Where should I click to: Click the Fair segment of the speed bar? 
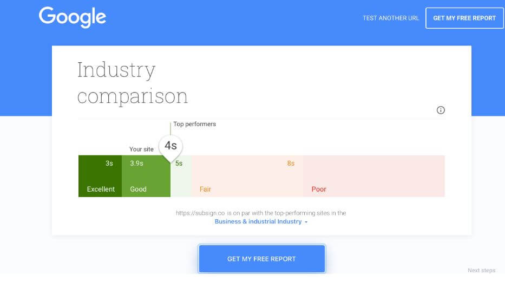point(247,176)
